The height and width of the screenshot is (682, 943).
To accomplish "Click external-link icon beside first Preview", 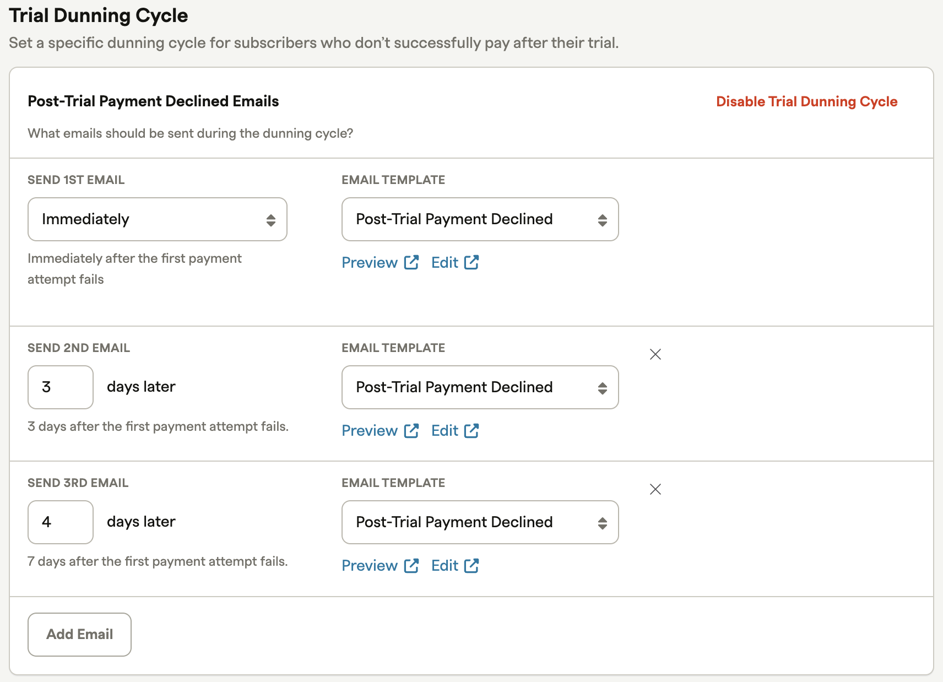I will click(x=411, y=263).
